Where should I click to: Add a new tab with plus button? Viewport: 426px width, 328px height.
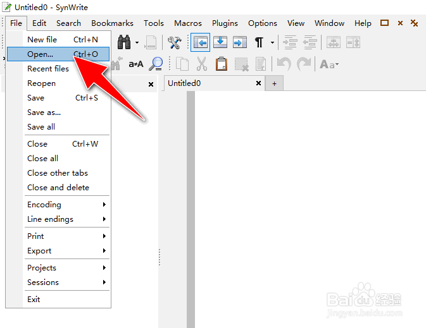pos(275,83)
